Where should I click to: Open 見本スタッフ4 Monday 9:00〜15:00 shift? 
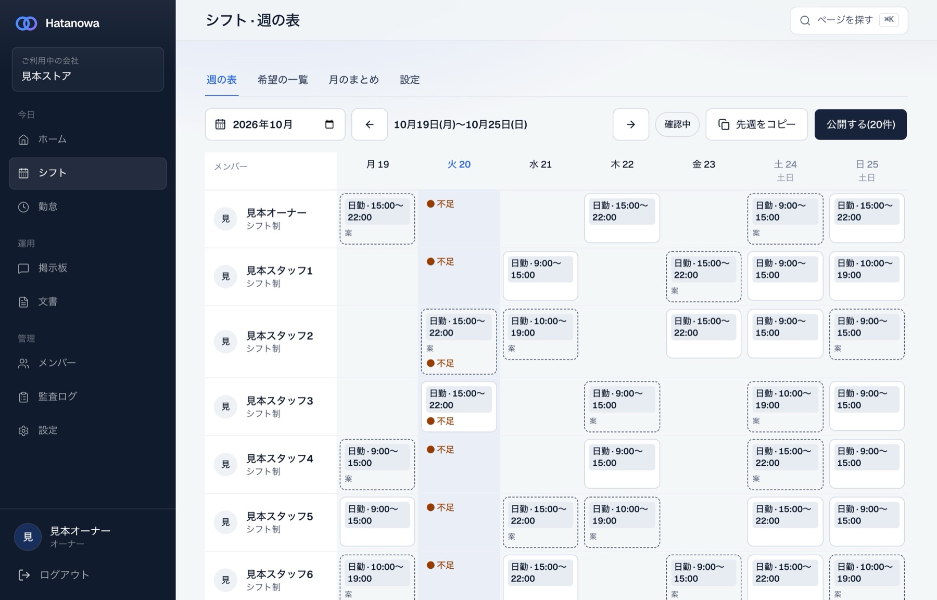tap(377, 464)
